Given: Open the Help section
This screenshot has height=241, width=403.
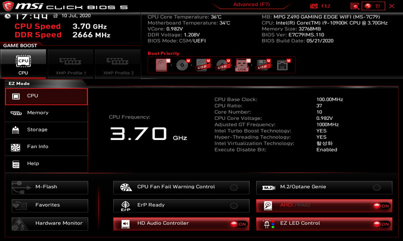Looking at the screenshot, I should pyautogui.click(x=46, y=164).
